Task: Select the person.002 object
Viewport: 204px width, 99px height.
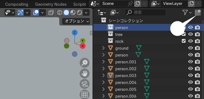Action: tap(126, 69)
